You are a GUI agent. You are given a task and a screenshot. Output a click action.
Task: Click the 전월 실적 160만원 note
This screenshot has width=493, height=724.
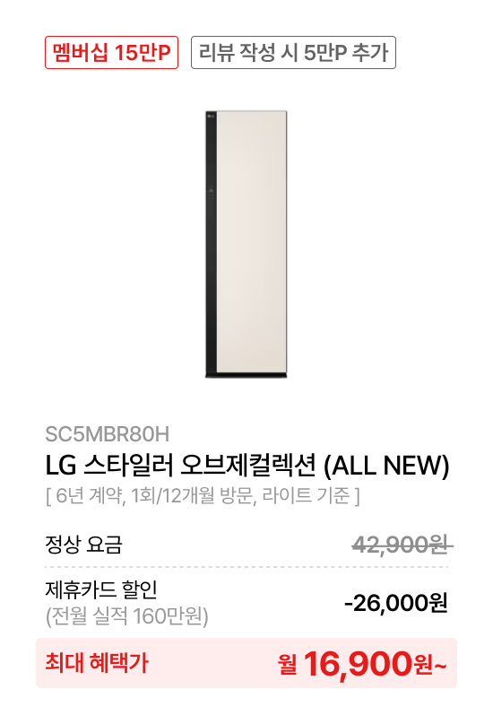coord(126,616)
